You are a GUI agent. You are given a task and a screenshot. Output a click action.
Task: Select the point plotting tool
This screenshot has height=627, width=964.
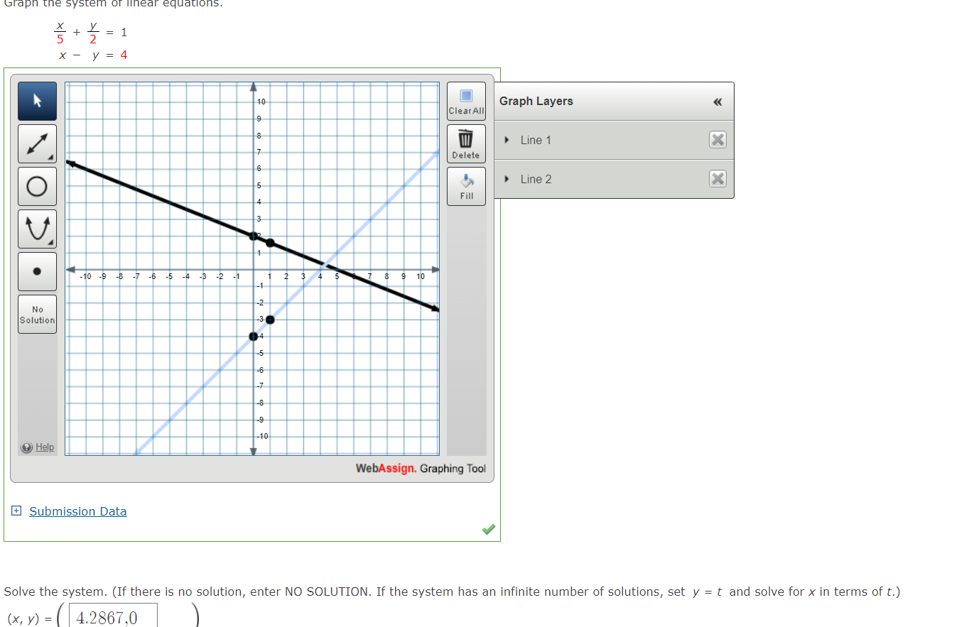pos(36,271)
